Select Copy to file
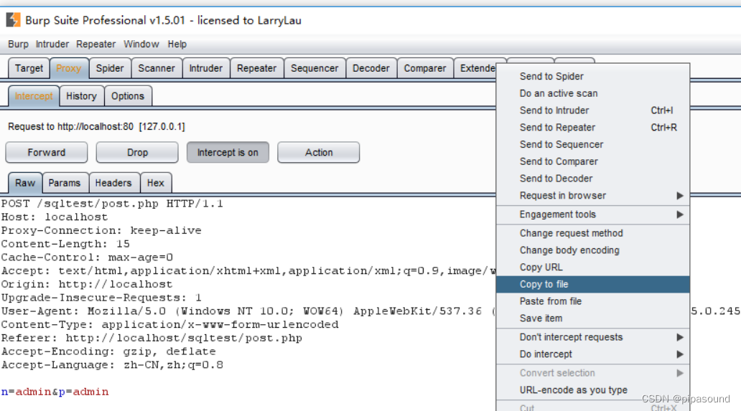The width and height of the screenshot is (741, 411). (x=592, y=284)
